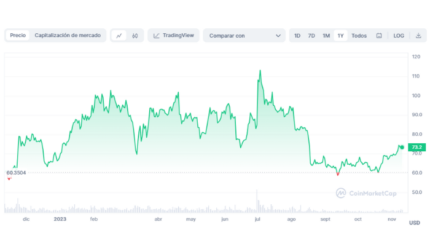Show the Todos full history range
Image resolution: width=430 pixels, height=246 pixels.
pos(359,36)
